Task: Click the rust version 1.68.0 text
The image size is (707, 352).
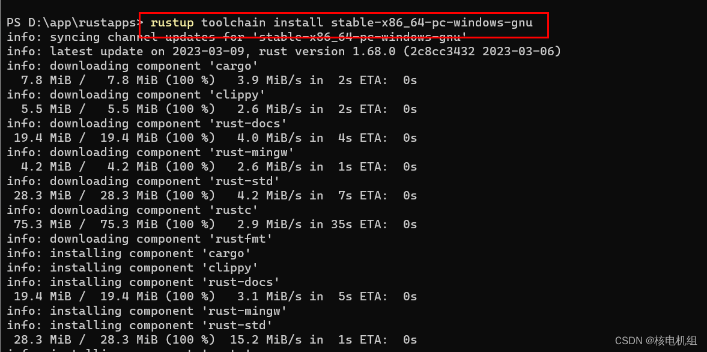Action: coord(327,52)
